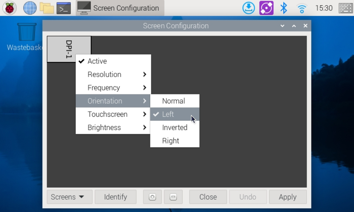Open the Bluetooth tray icon
354x212 pixels.
[x=283, y=7]
